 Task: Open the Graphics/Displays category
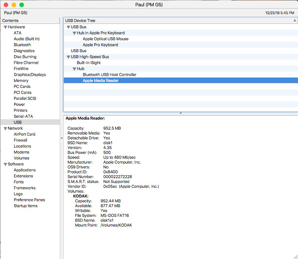pos(30,75)
